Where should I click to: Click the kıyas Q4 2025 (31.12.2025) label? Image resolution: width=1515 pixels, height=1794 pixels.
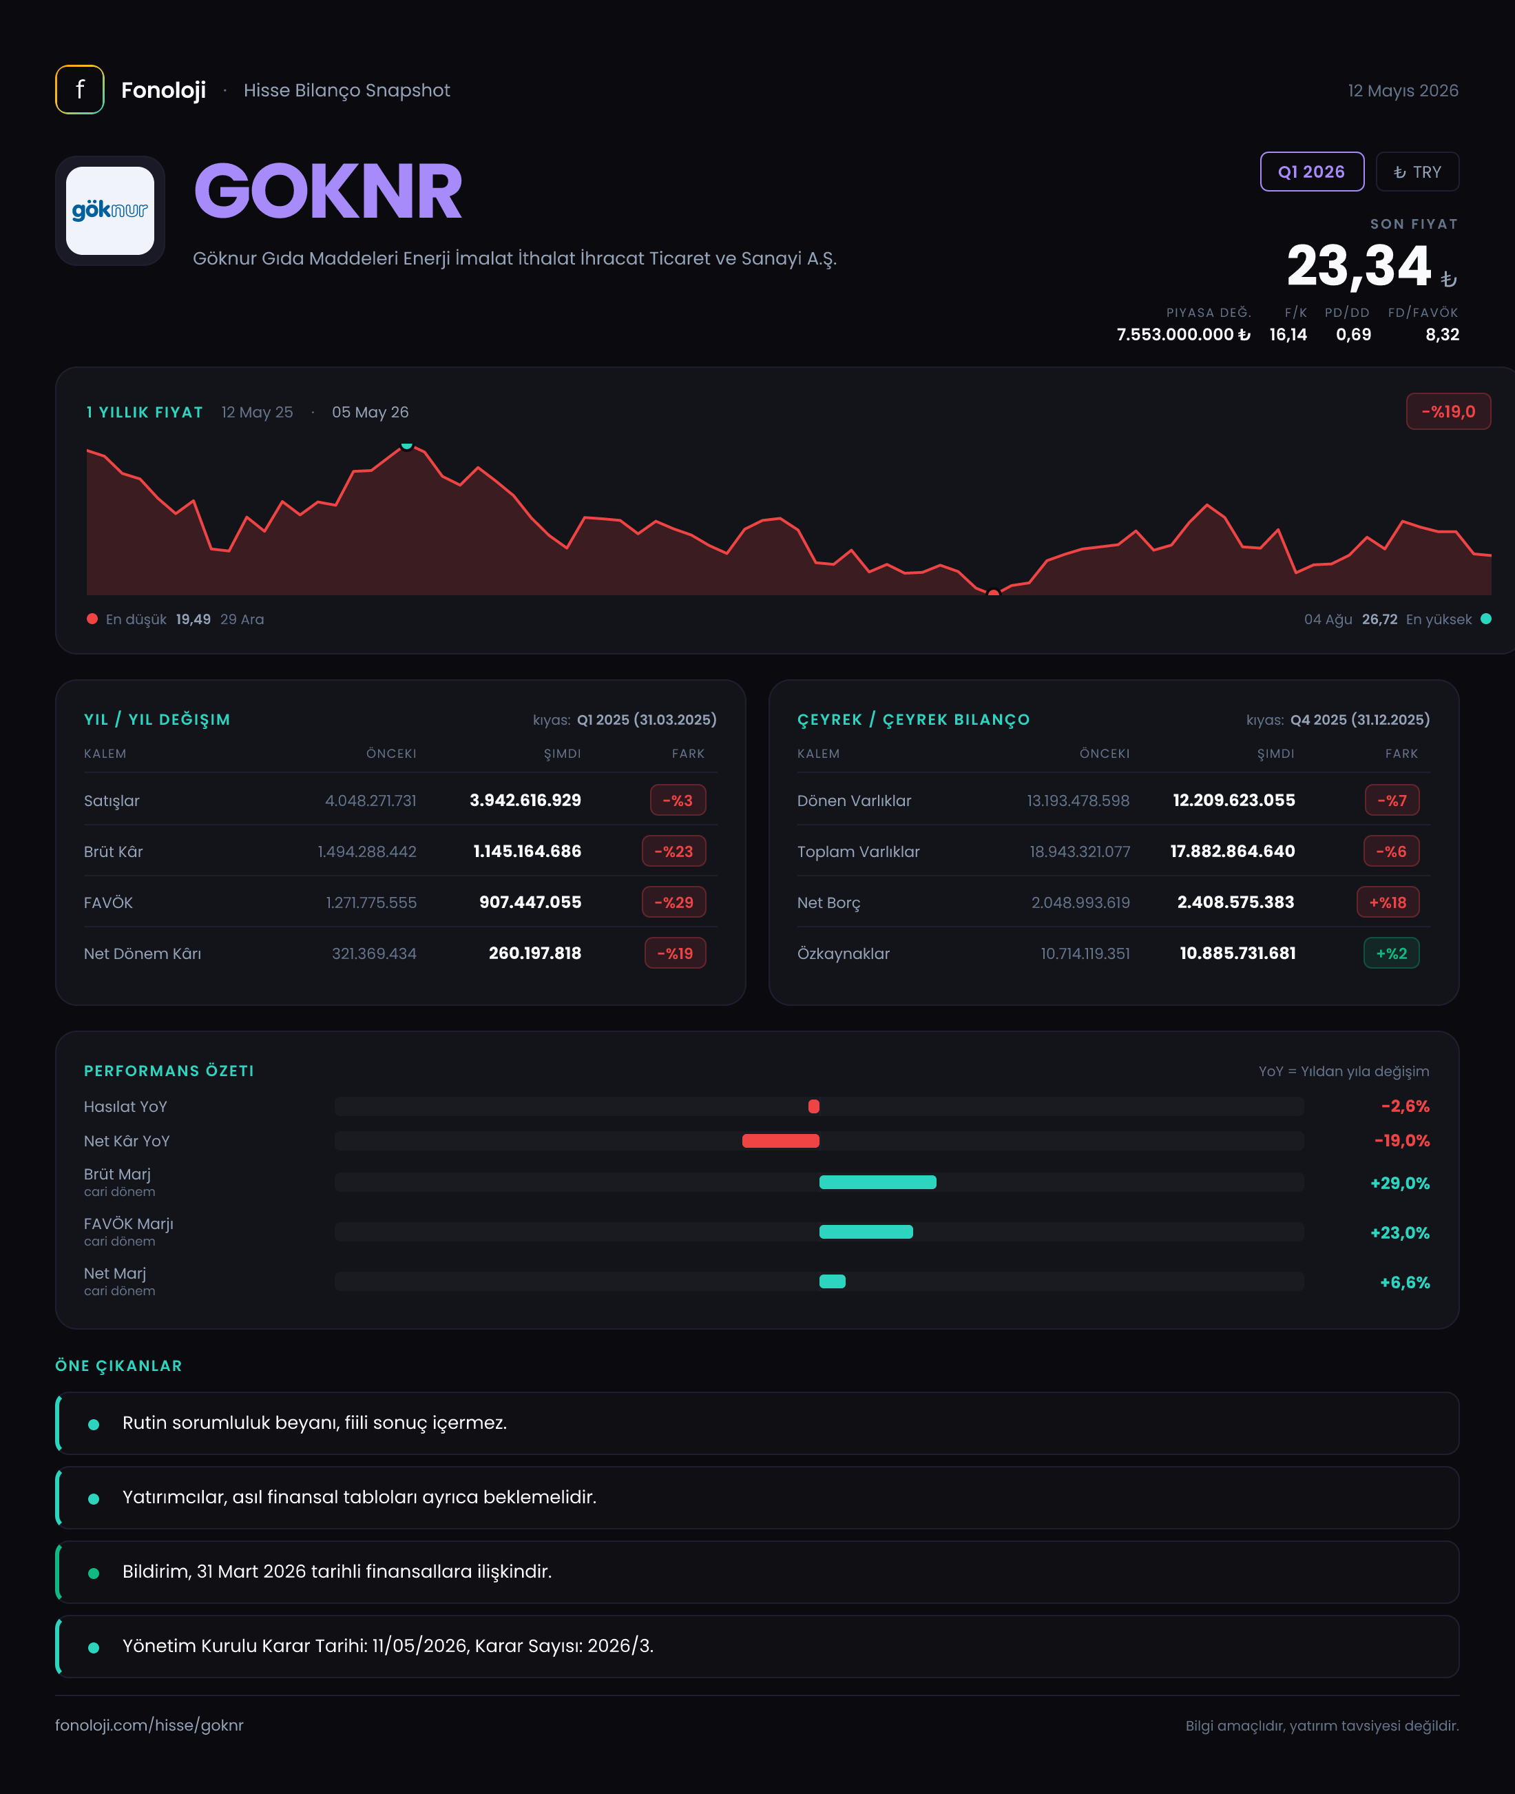pos(1338,719)
